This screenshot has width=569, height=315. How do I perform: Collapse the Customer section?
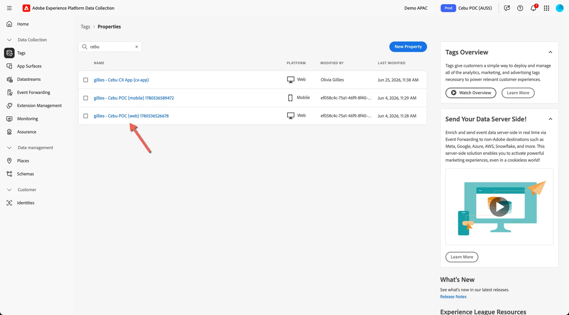(9, 190)
